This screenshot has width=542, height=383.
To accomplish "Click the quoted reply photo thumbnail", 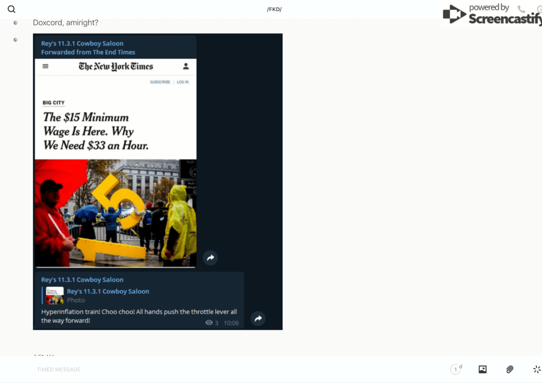I will pyautogui.click(x=55, y=295).
